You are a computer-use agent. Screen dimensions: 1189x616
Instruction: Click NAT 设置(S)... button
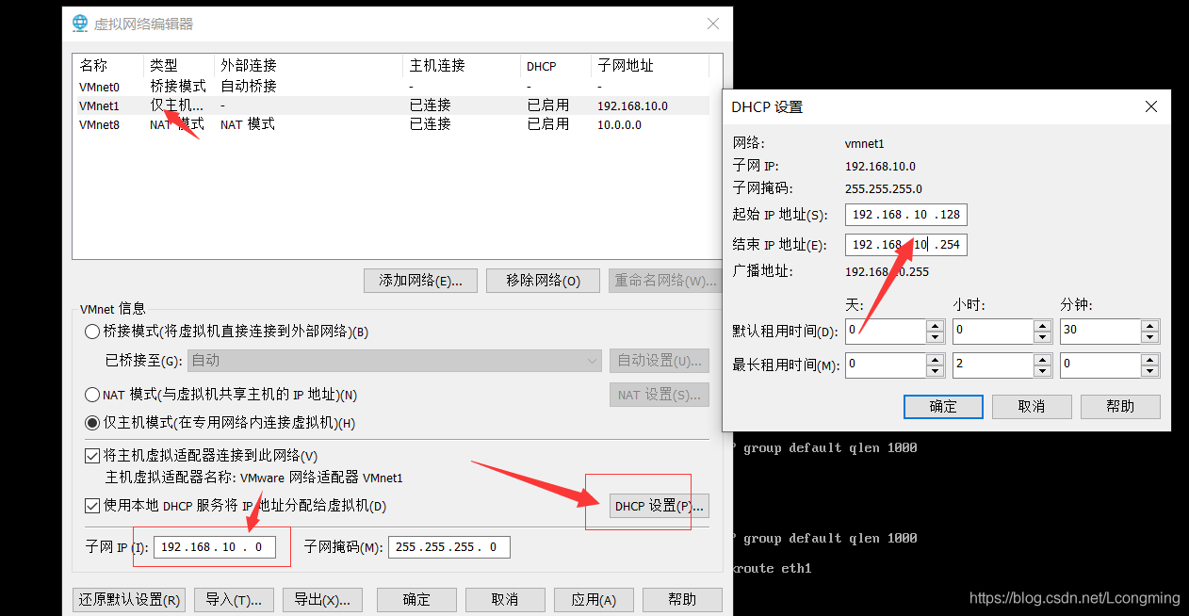[660, 395]
